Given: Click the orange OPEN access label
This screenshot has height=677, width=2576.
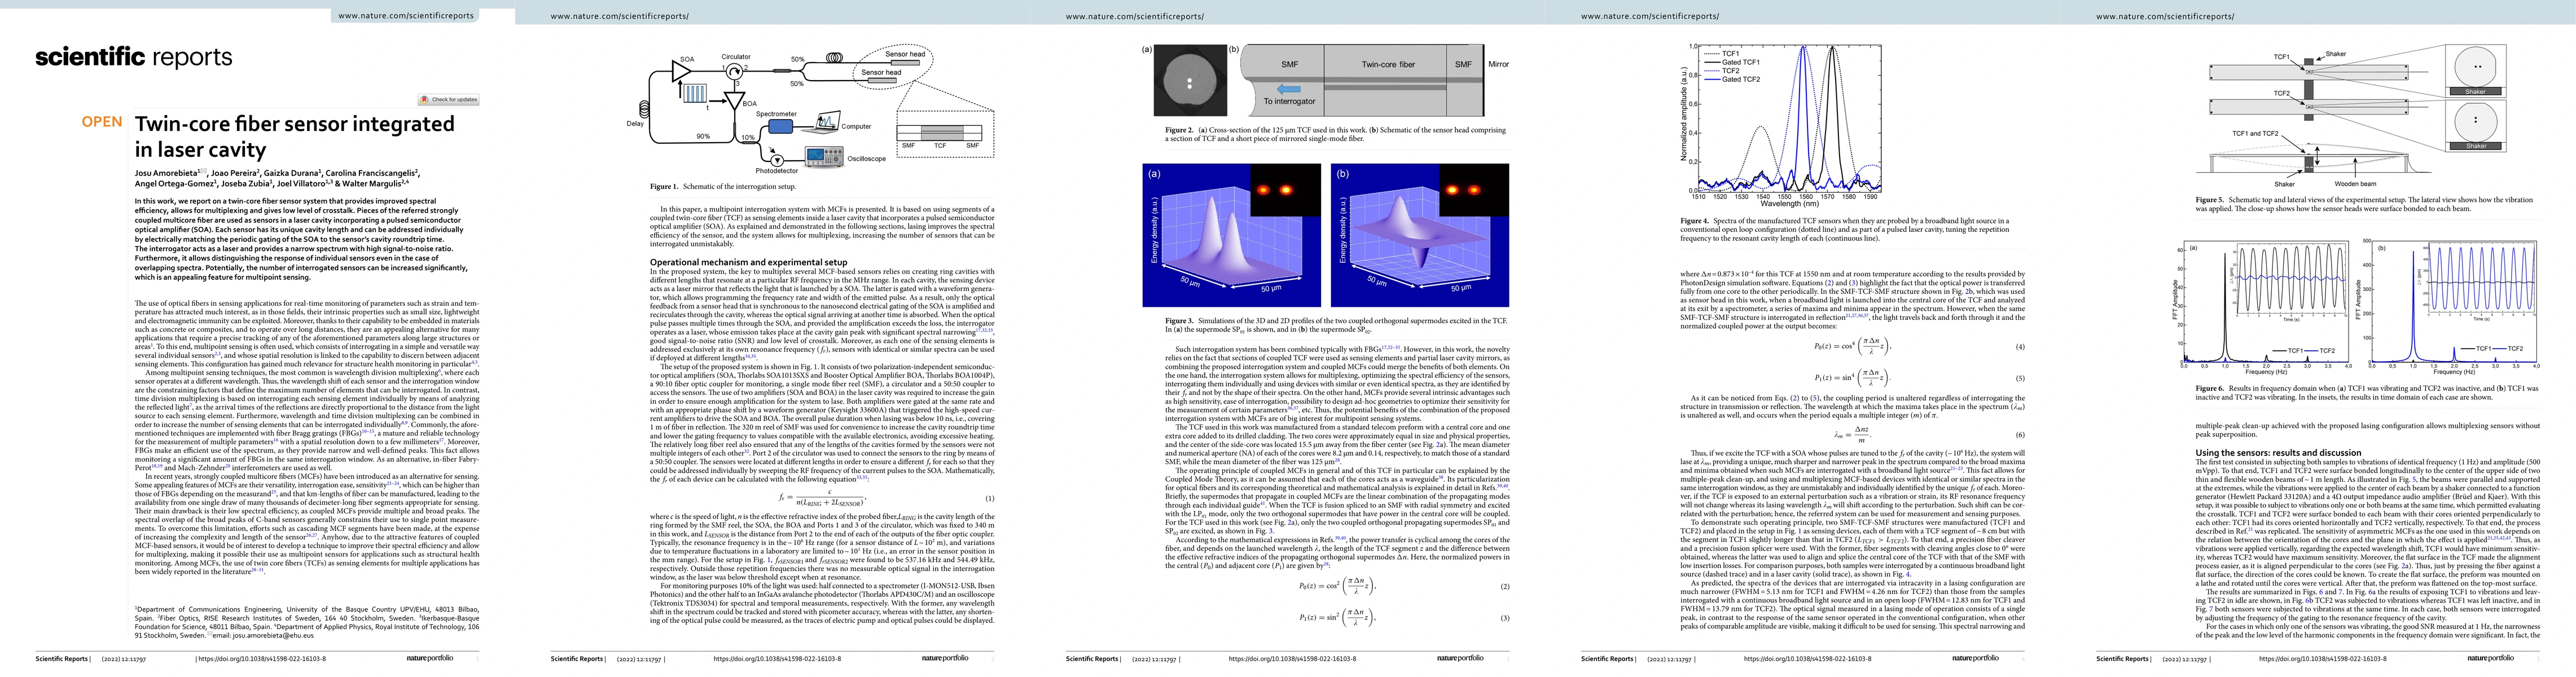Looking at the screenshot, I should coord(102,122).
